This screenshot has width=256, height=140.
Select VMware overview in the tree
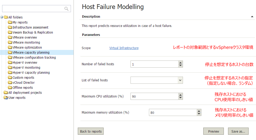click(x=25, y=38)
